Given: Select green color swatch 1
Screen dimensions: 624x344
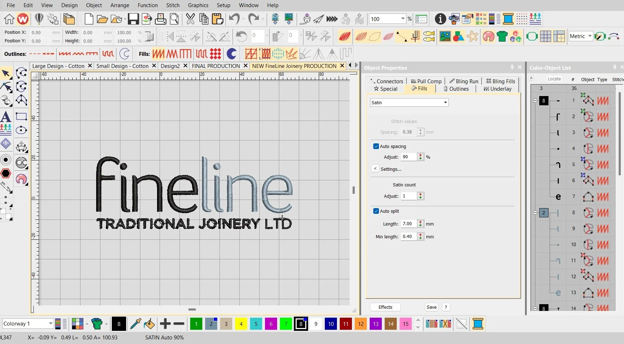Looking at the screenshot, I should click(196, 324).
